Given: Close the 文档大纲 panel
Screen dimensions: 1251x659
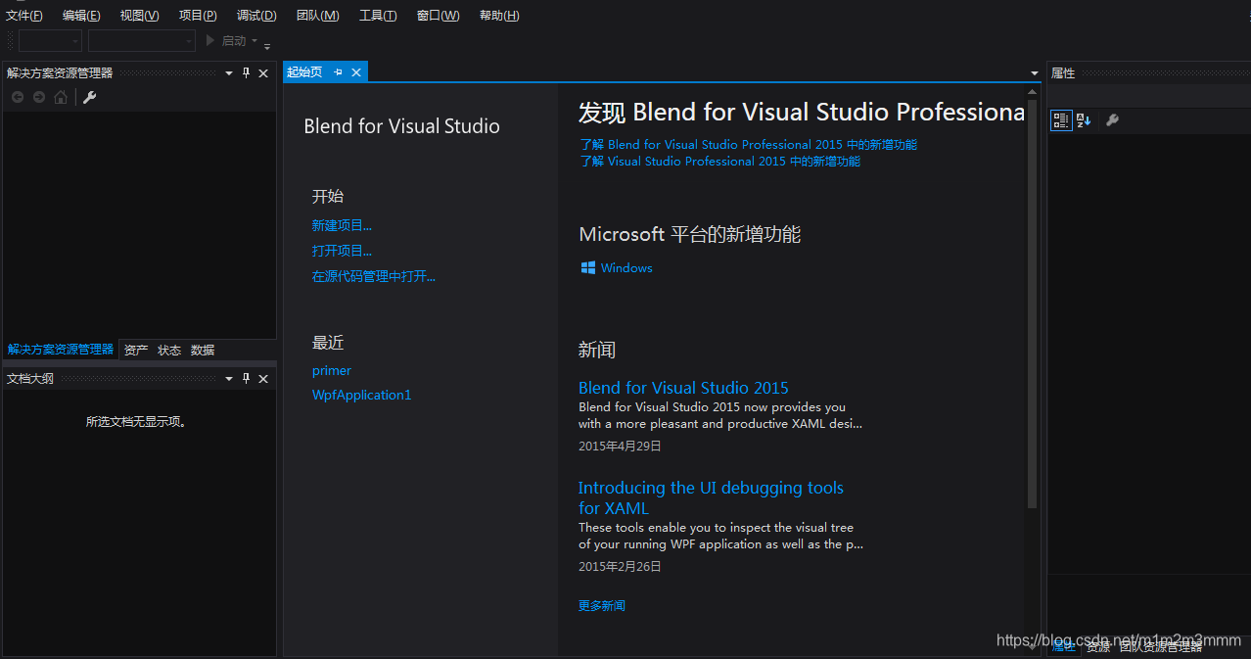Looking at the screenshot, I should [263, 379].
